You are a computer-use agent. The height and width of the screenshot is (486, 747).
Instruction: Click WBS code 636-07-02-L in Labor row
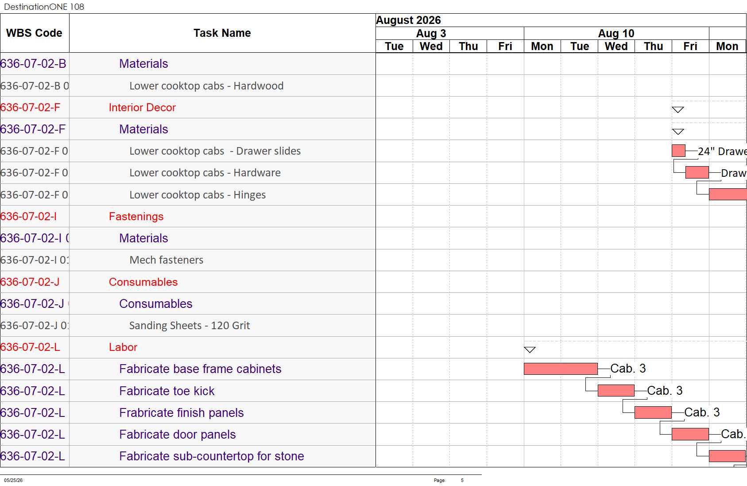(30, 347)
